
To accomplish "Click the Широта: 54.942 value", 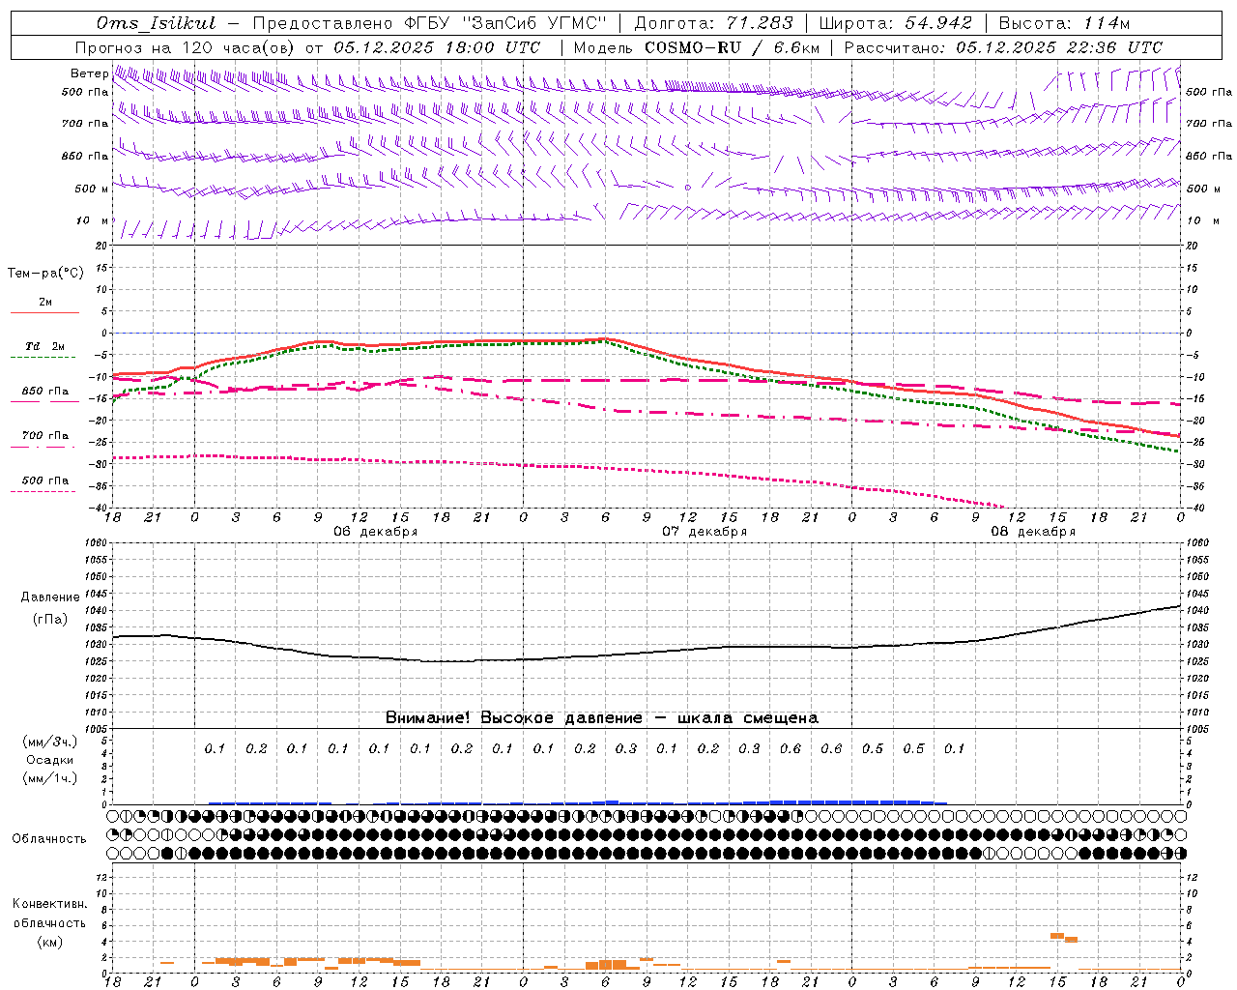I will click(x=896, y=23).
